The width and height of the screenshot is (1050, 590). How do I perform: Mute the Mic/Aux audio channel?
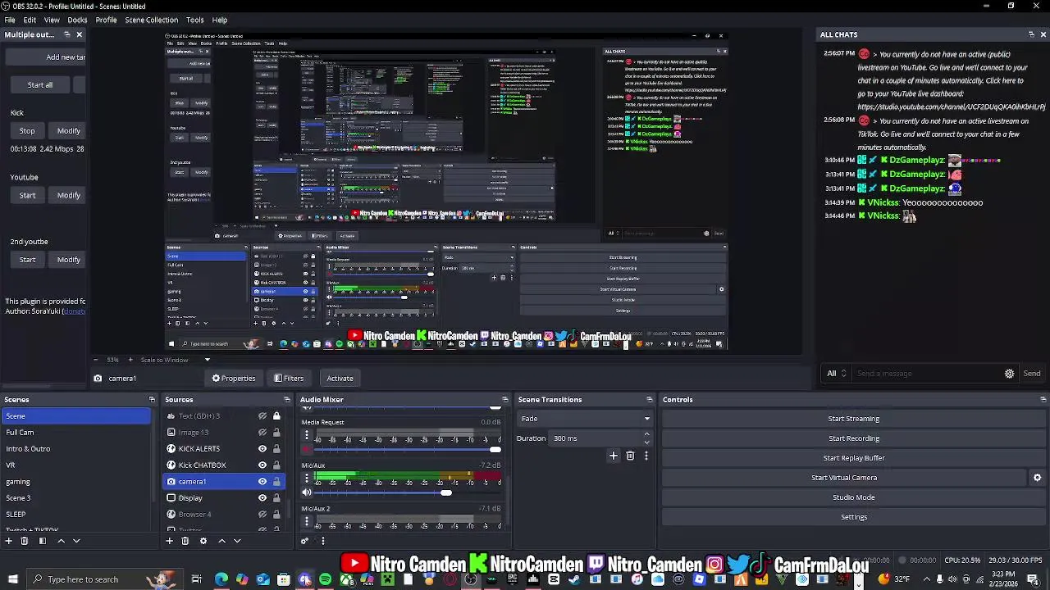pos(307,492)
